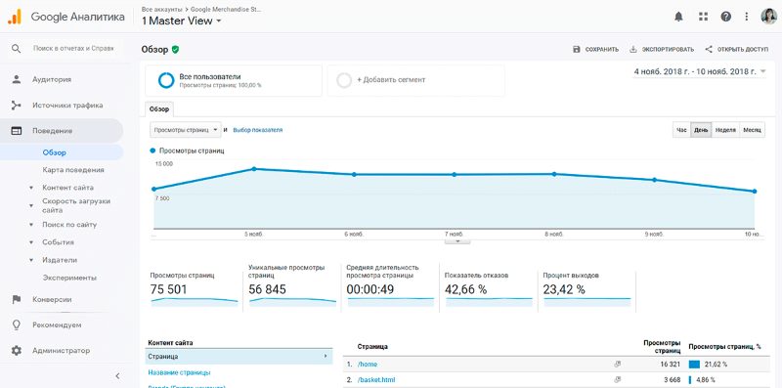Click the ЭКСПОРТИРОВАТЬ button

point(662,50)
